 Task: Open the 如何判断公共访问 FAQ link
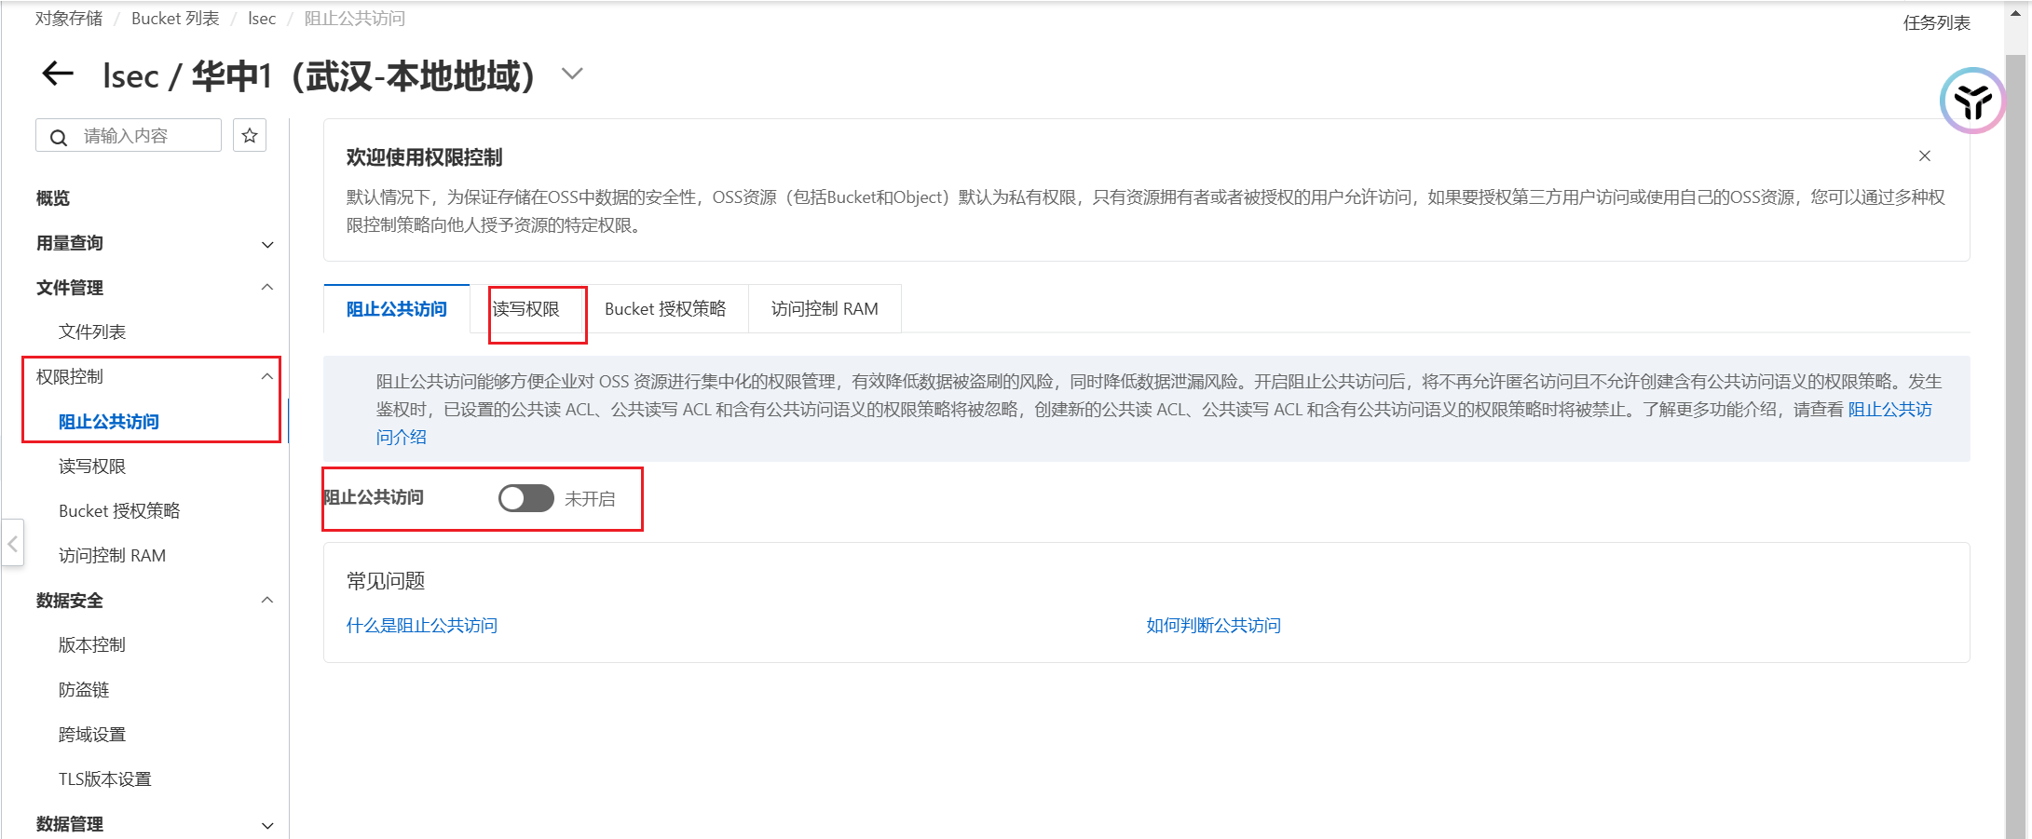coord(1212,626)
